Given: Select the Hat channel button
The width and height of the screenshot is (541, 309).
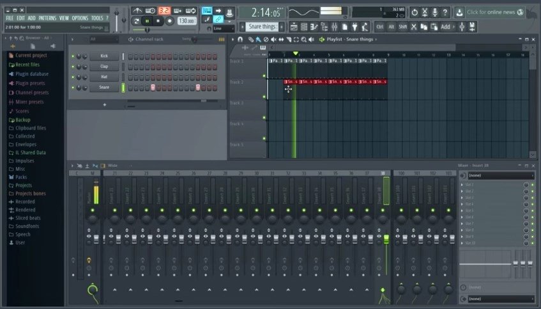Looking at the screenshot, I should (104, 77).
